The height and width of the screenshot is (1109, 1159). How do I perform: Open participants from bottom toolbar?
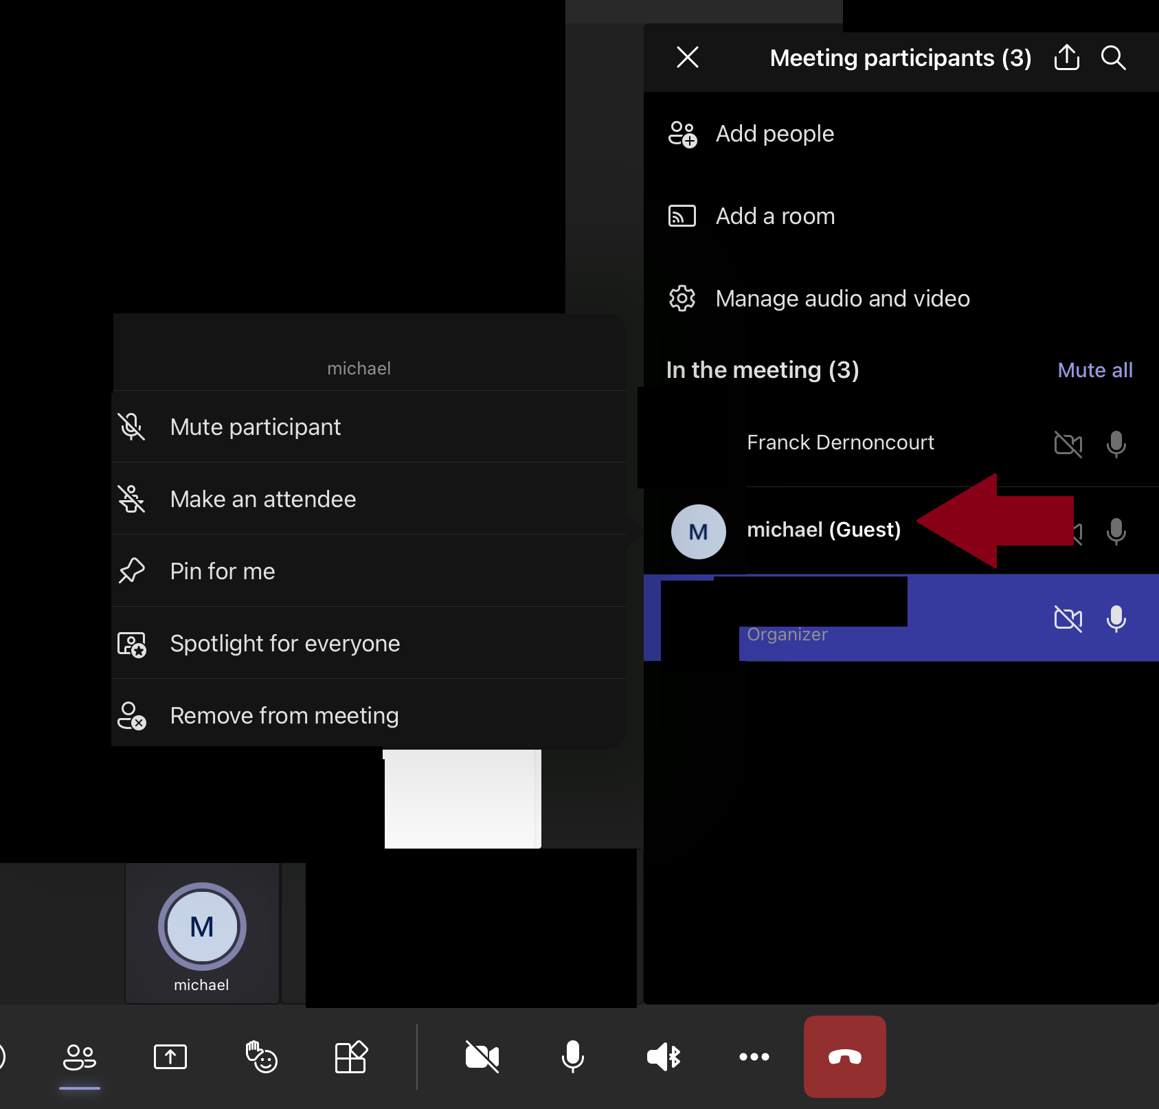(80, 1057)
